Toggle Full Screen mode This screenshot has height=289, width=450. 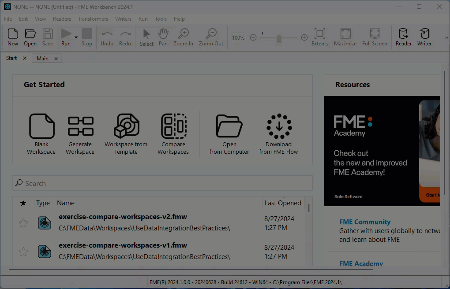click(x=374, y=37)
